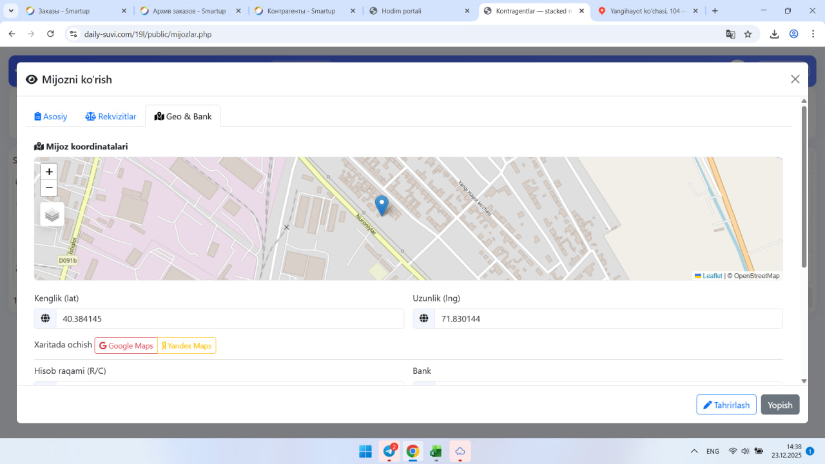Switch to the Rekvizitlar tab
This screenshot has width=825, height=464.
111,117
